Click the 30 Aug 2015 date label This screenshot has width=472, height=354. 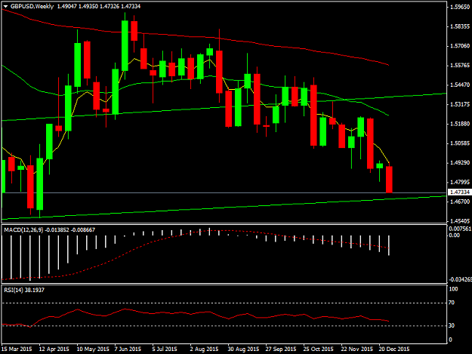tap(243, 349)
